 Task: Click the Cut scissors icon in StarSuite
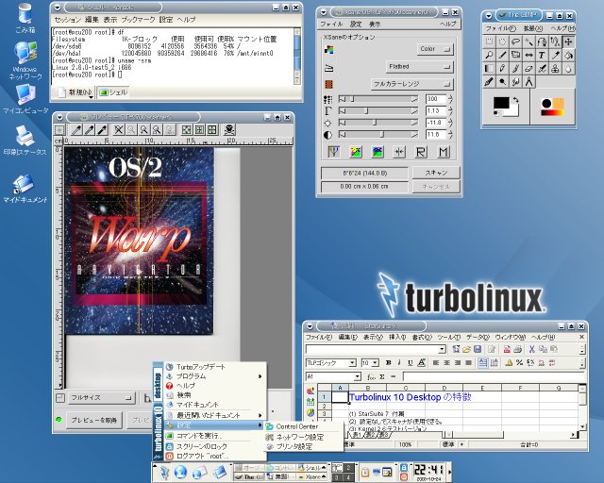[x=531, y=349]
